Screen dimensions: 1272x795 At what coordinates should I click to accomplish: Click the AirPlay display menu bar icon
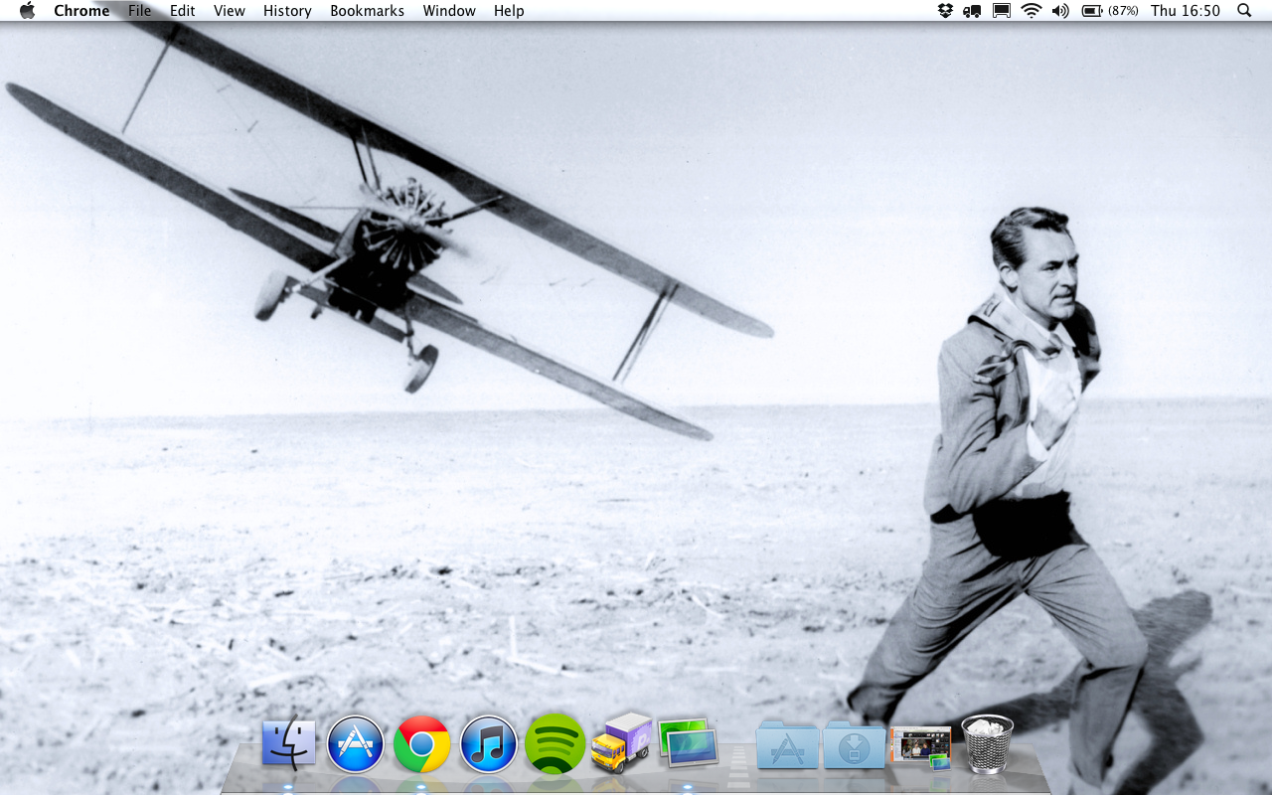(1002, 11)
